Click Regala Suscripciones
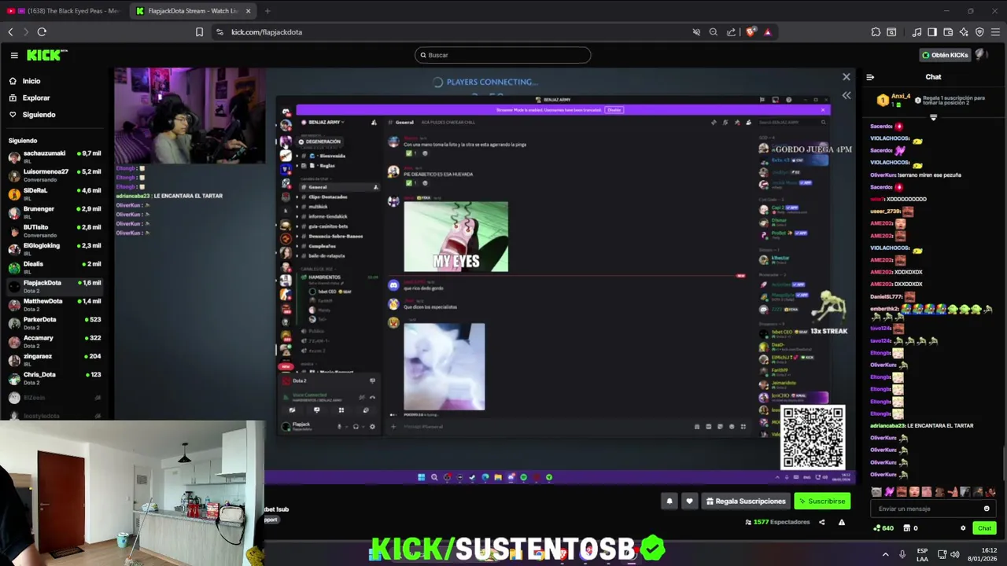The width and height of the screenshot is (1007, 566). pos(746,501)
